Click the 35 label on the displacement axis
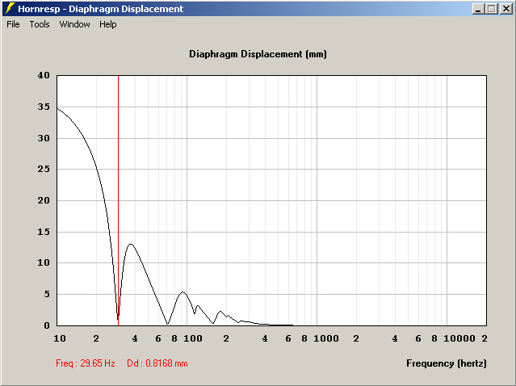The height and width of the screenshot is (386, 516). 44,107
